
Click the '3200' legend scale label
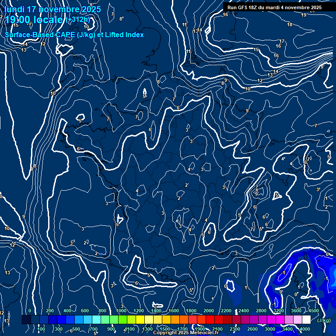pos(279,311)
